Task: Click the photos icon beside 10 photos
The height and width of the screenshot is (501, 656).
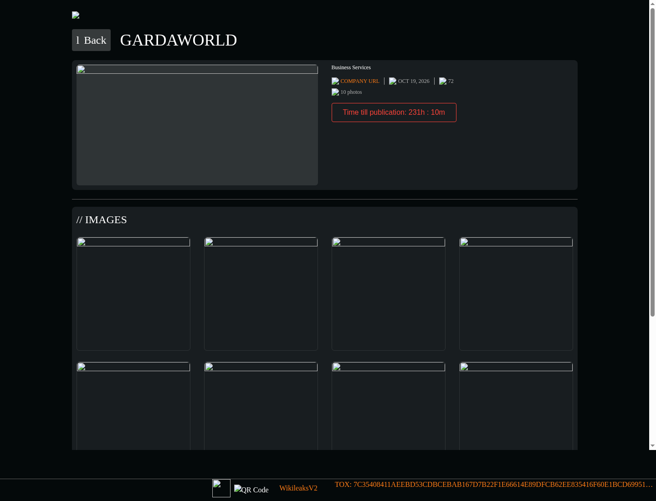Action: tap(335, 92)
